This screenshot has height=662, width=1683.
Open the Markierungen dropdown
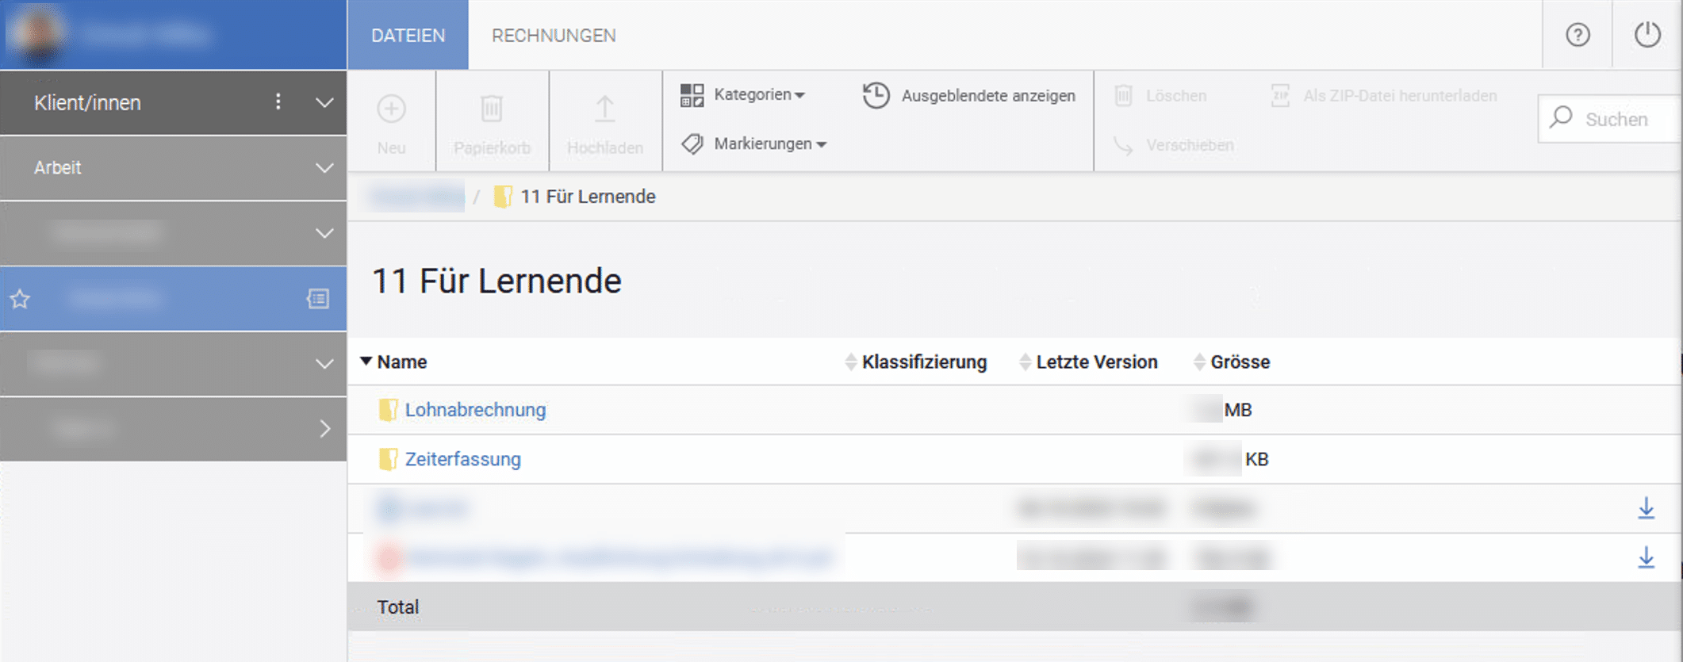click(753, 144)
